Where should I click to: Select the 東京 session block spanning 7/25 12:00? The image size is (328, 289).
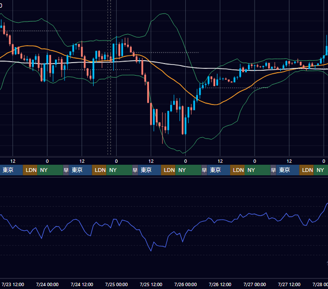pyautogui.click(x=150, y=170)
